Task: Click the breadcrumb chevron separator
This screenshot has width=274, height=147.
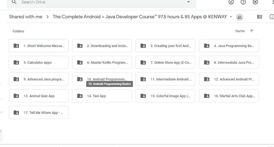Action: click(48, 17)
